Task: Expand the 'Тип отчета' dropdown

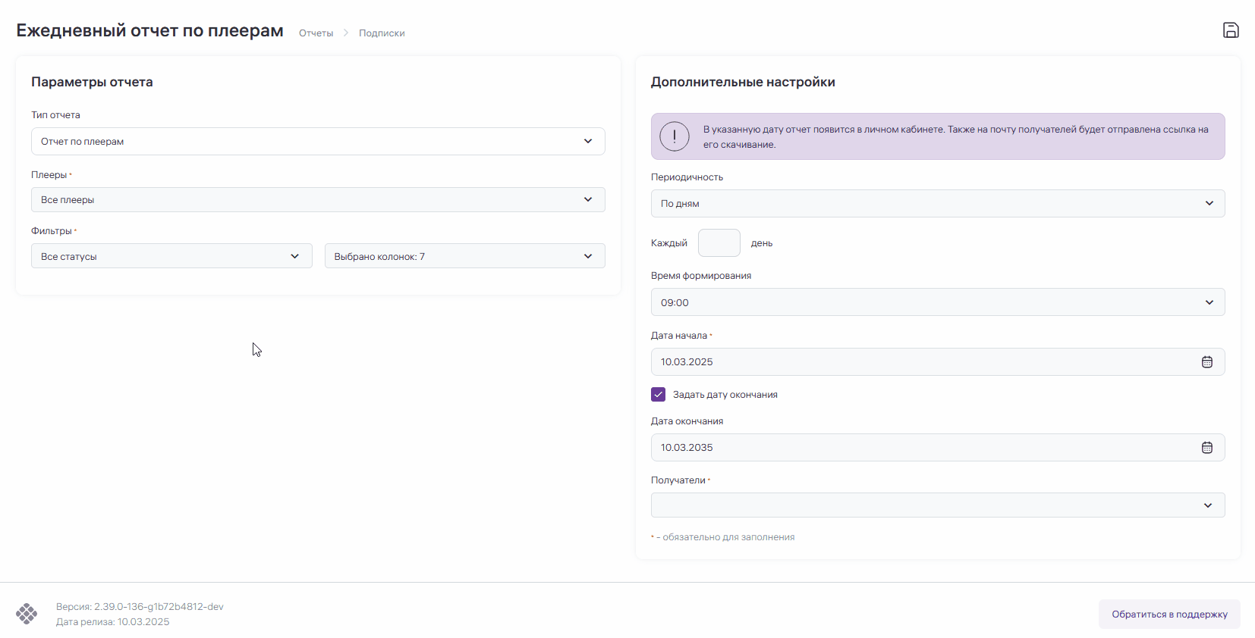Action: (x=317, y=142)
